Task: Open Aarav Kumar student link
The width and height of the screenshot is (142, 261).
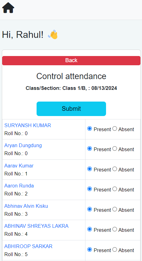Action: [x=19, y=166]
